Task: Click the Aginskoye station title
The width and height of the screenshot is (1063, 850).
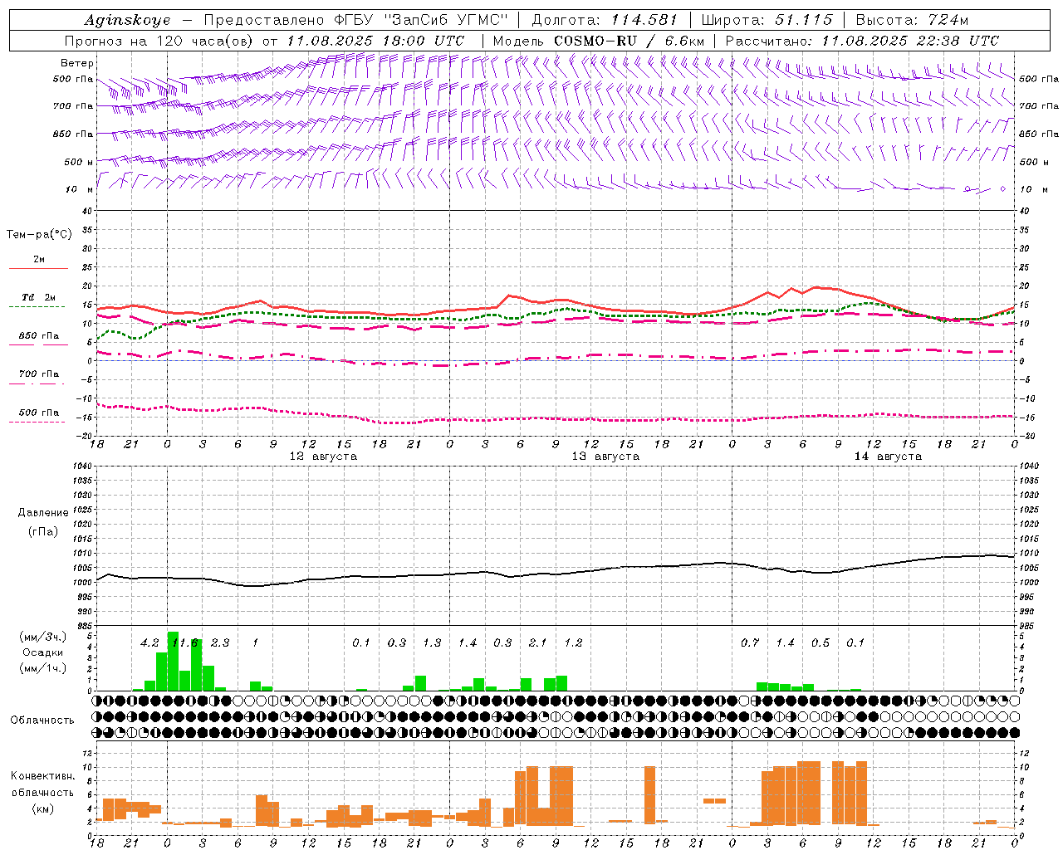Action: [127, 21]
